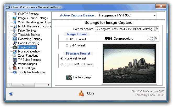Open help with blue question mark icon
The height and width of the screenshot is (107, 173).
[11, 94]
